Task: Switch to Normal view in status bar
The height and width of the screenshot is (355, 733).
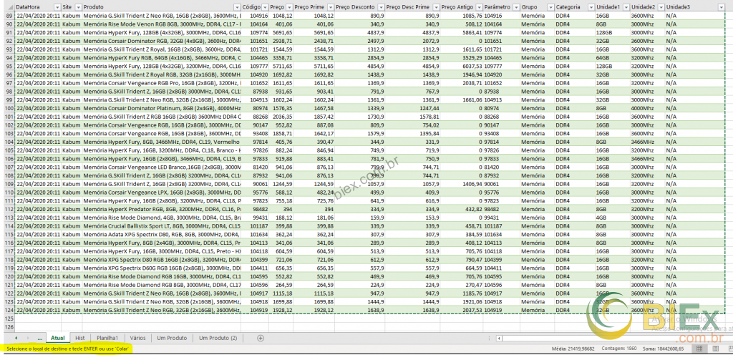Action: (700, 349)
